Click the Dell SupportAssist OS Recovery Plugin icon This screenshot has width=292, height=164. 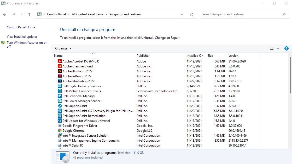[60, 111]
